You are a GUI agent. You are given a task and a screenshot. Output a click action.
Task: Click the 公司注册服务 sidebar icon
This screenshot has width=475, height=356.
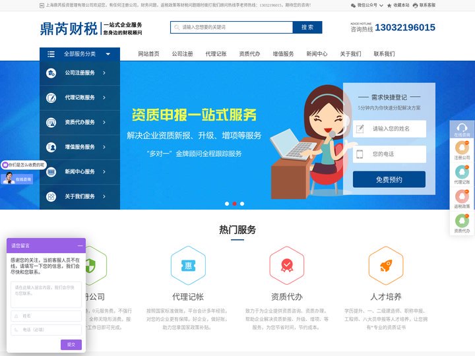pyautogui.click(x=51, y=73)
